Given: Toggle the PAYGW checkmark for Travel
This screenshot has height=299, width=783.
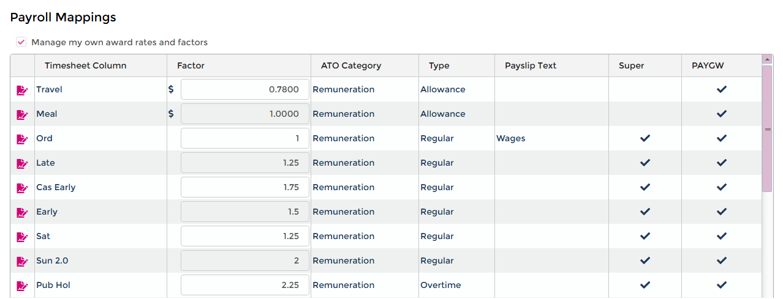Looking at the screenshot, I should tap(722, 89).
